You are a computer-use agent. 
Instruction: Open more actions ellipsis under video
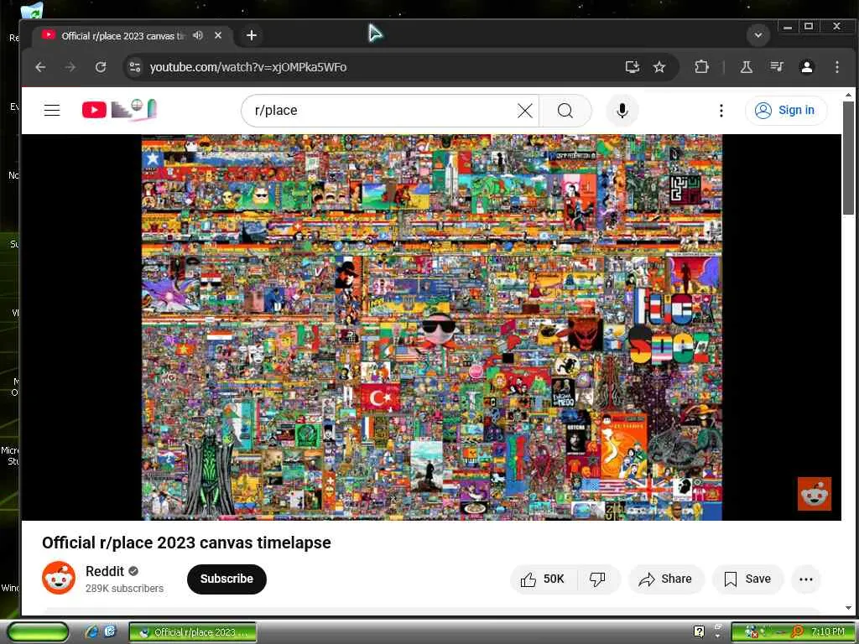(x=806, y=579)
